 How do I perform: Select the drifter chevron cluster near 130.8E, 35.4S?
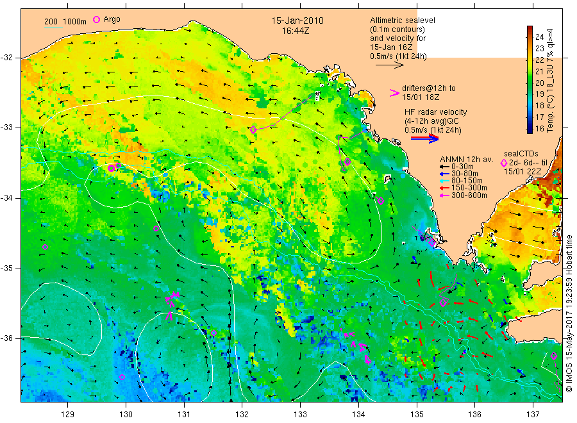(172, 300)
